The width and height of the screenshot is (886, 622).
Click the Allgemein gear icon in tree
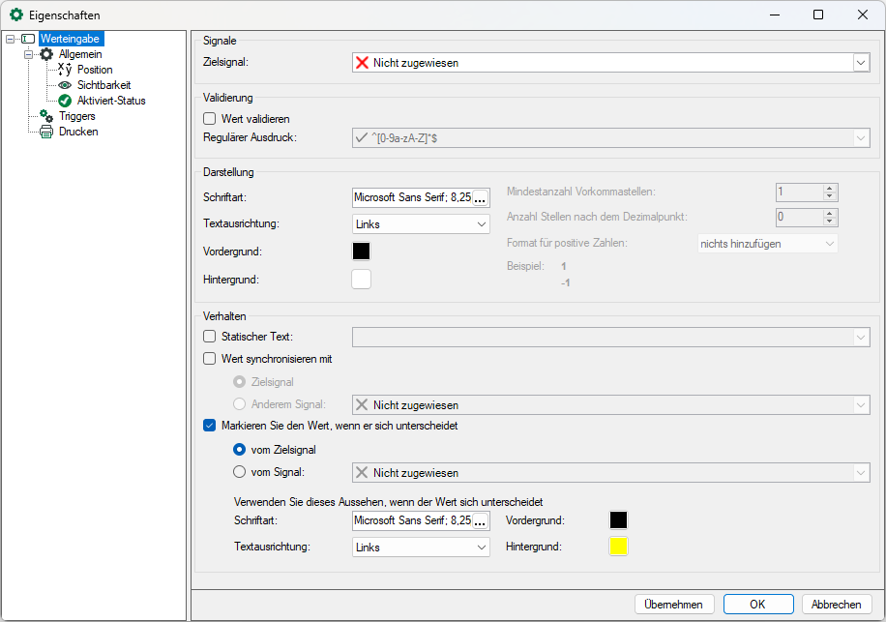coord(46,54)
